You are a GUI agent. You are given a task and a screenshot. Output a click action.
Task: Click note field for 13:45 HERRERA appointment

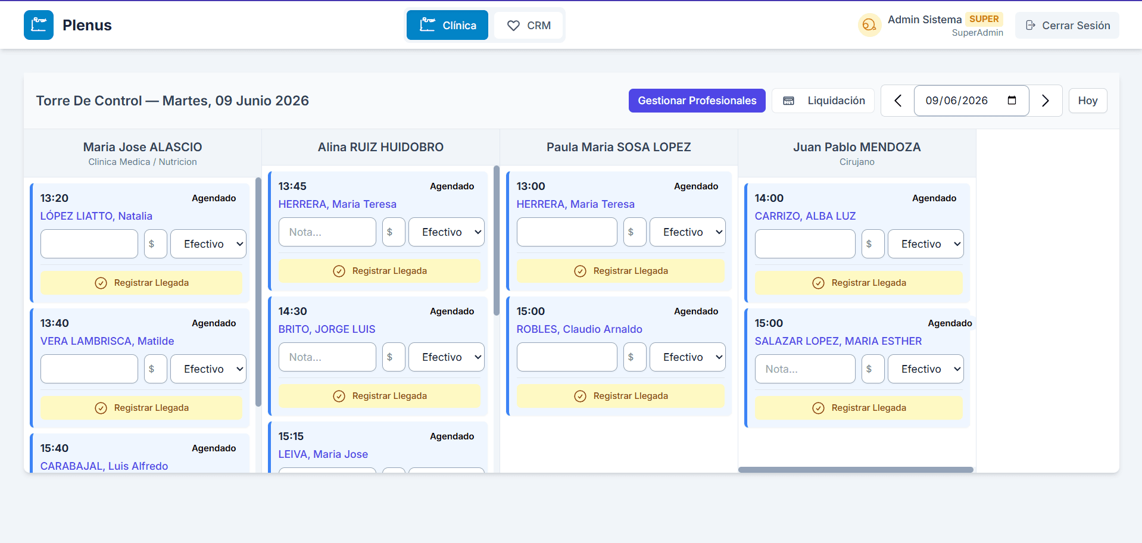(327, 232)
